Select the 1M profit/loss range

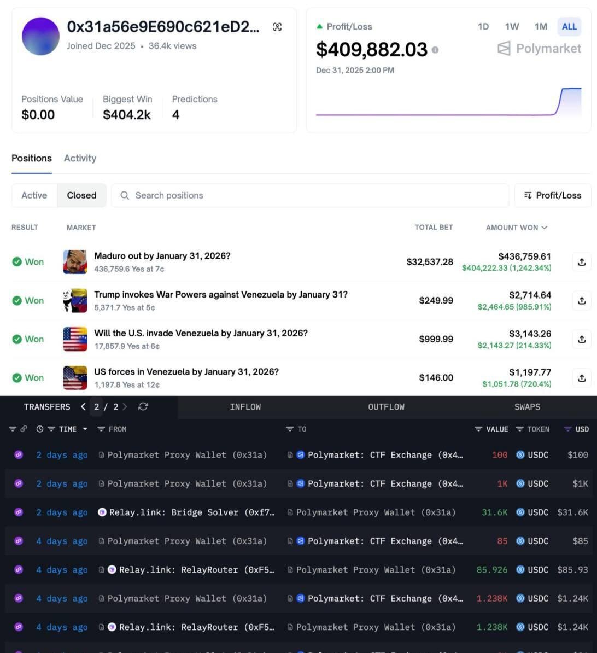pos(540,27)
